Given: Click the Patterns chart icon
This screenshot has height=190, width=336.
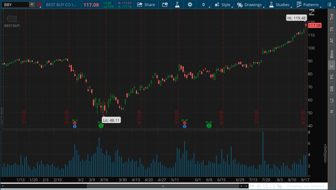Looking at the screenshot, I should [x=299, y=4].
